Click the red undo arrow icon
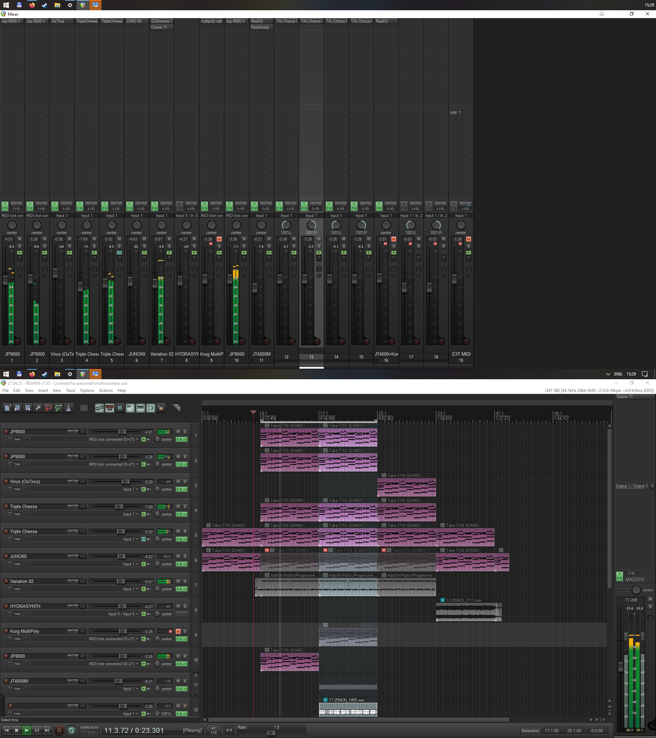656x738 pixels. 48,408
